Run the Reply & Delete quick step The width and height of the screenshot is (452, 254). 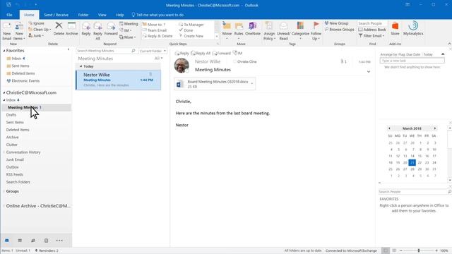157,36
